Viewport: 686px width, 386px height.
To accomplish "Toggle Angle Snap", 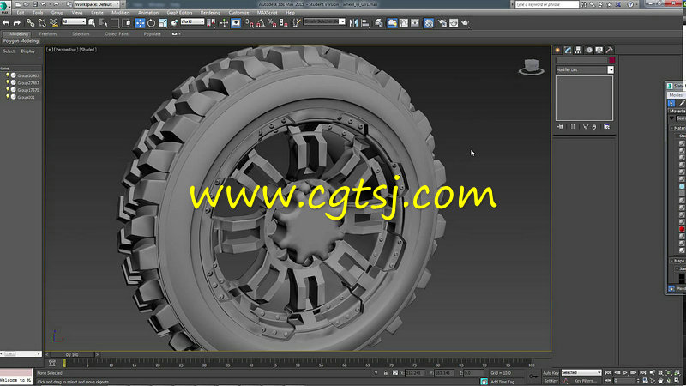I will pos(261,23).
